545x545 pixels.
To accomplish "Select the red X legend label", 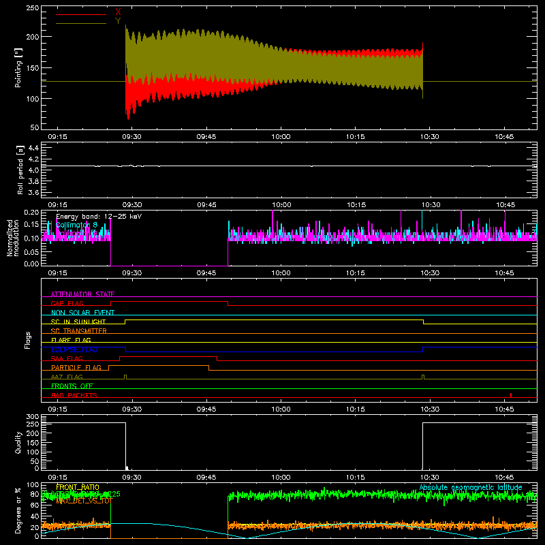I will pyautogui.click(x=118, y=12).
